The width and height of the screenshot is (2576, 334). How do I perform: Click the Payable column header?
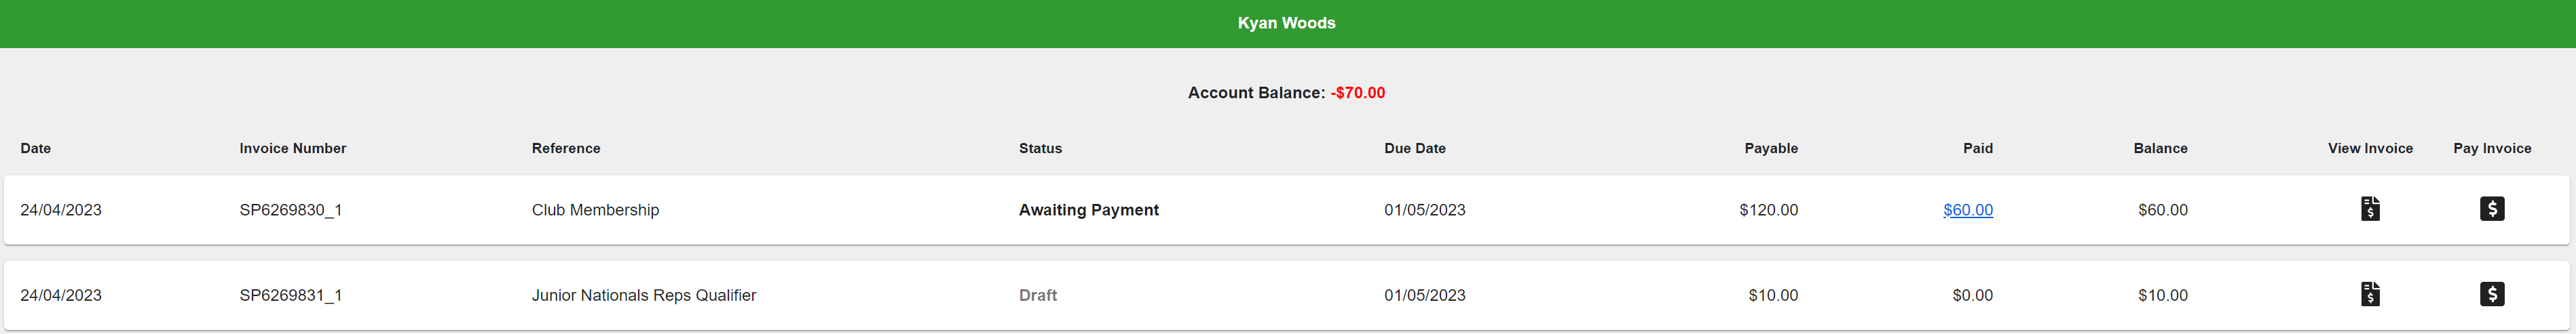[1771, 148]
